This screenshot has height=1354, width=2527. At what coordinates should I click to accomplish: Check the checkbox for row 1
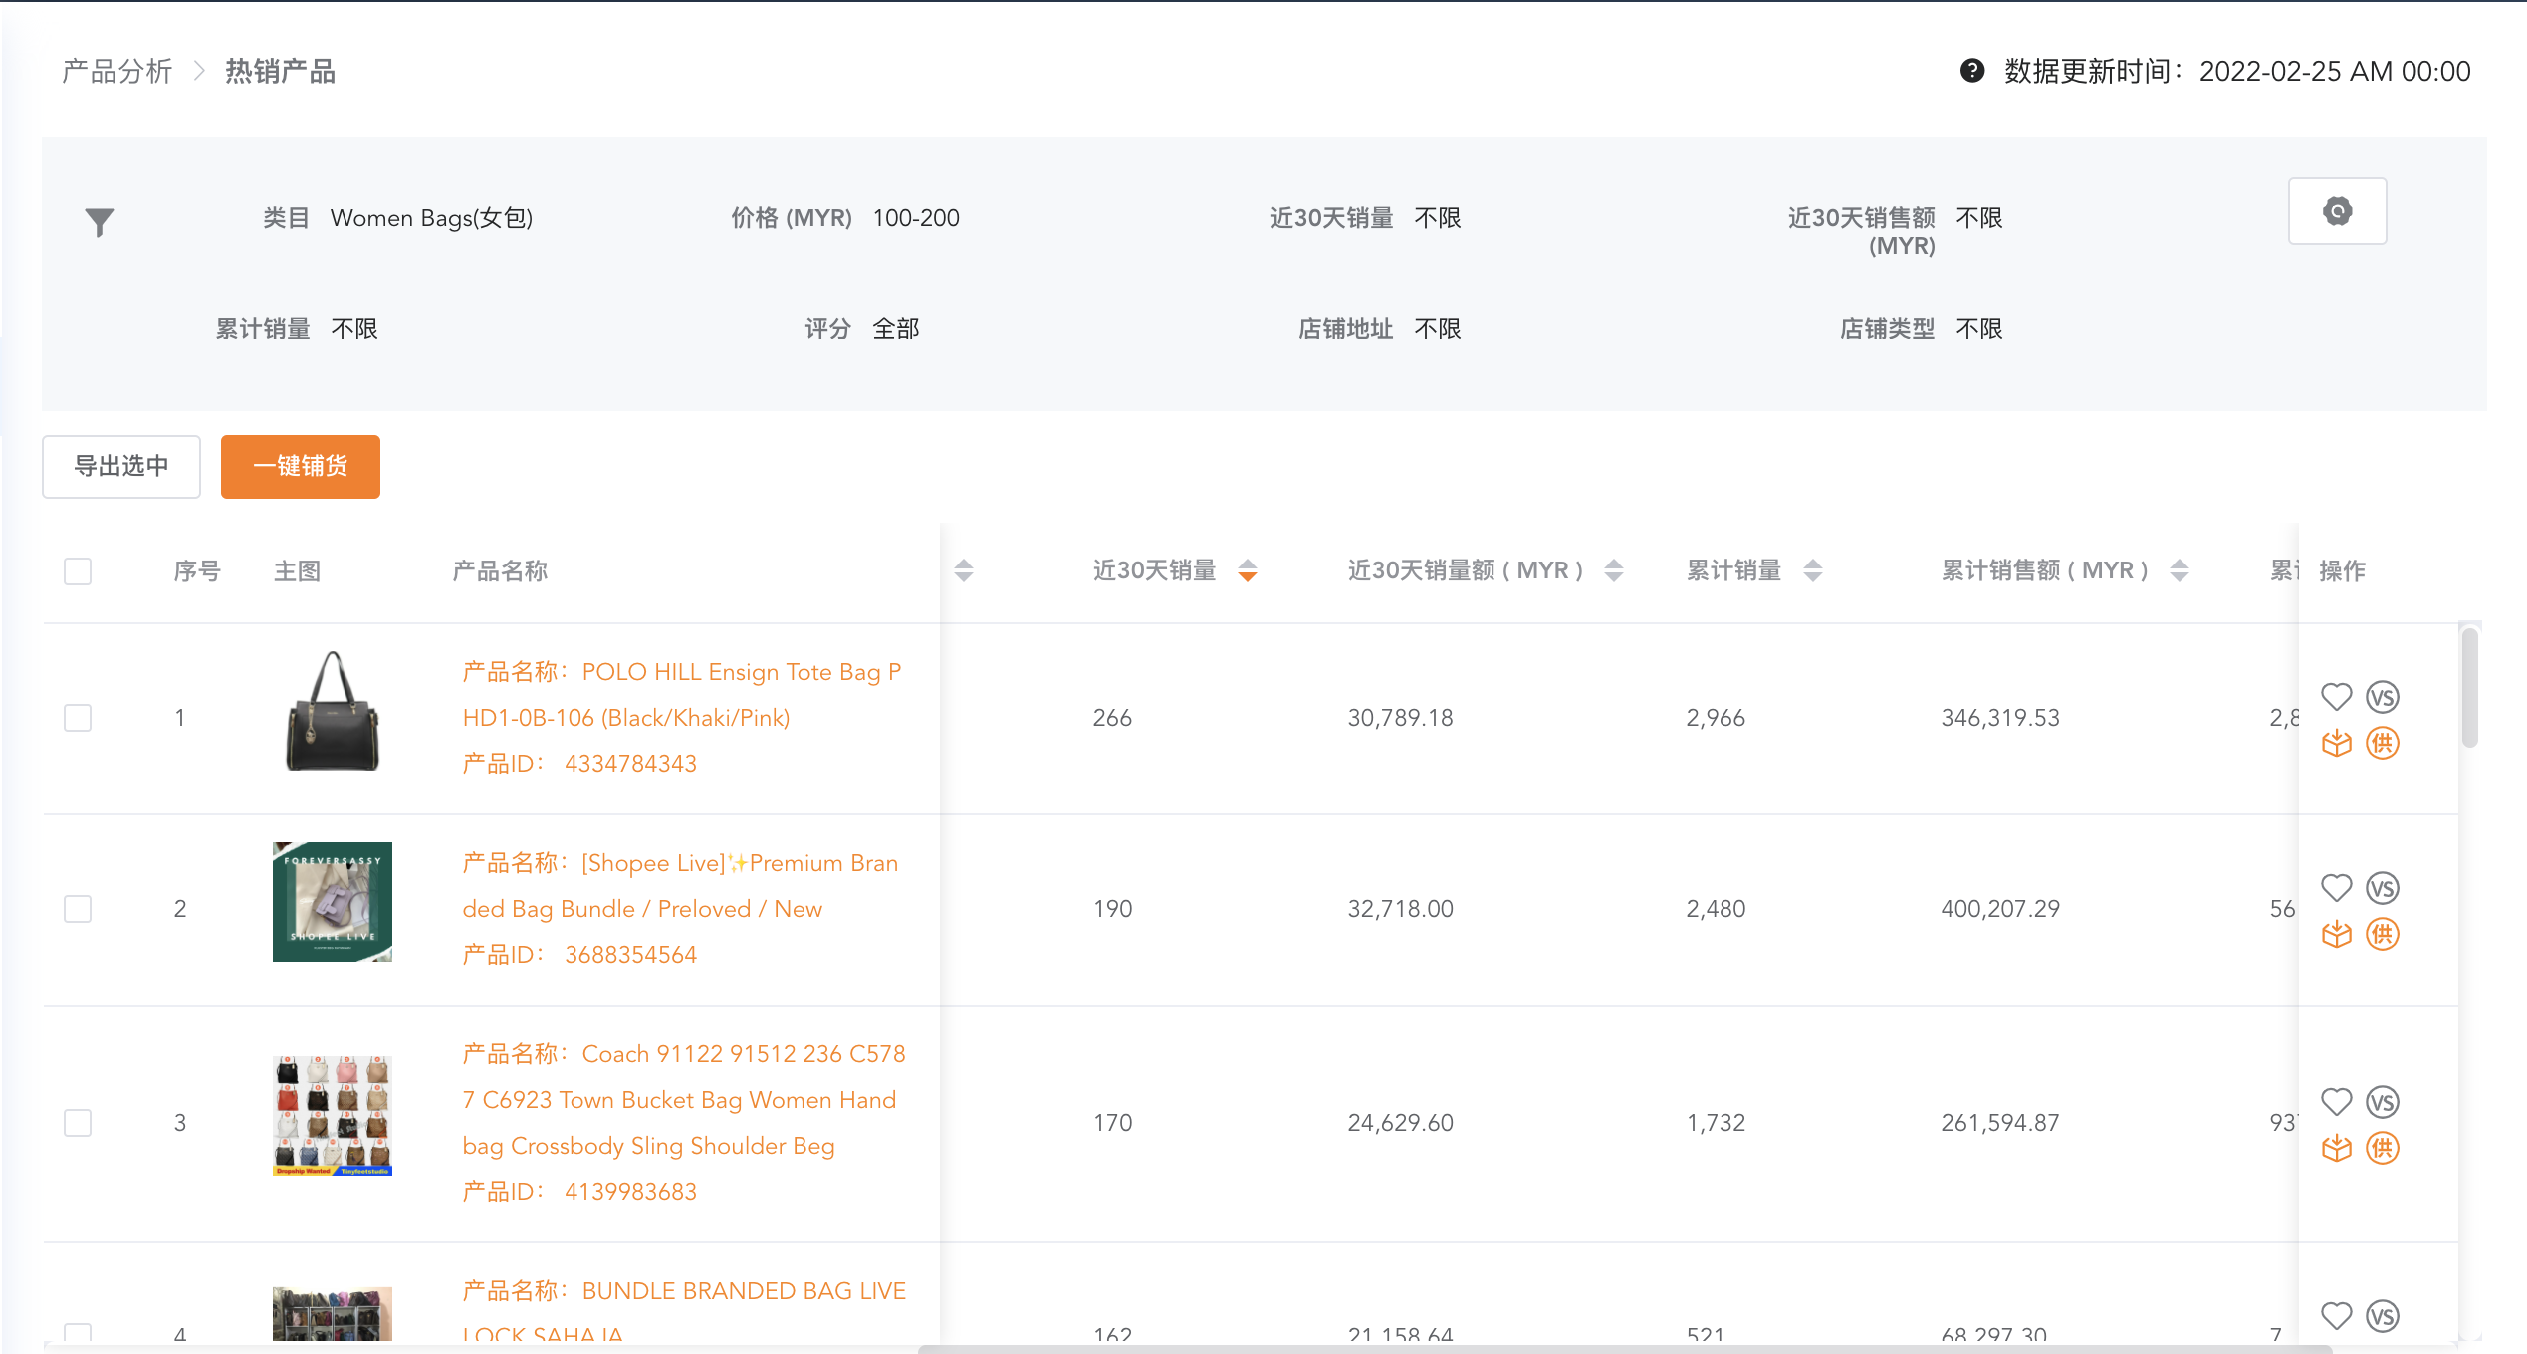point(78,717)
